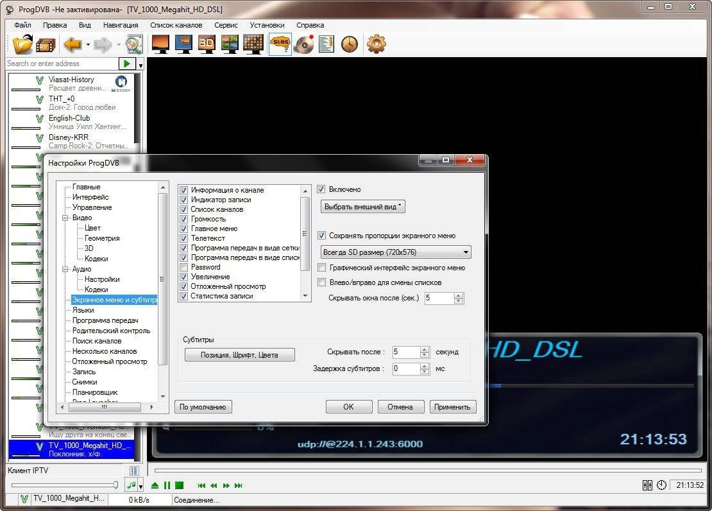The image size is (712, 511).
Task: Collapse the Видео tree node
Action: (65, 218)
